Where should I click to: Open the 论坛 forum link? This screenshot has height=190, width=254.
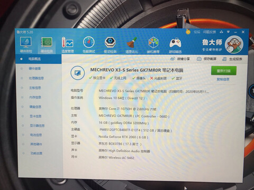click(x=197, y=32)
